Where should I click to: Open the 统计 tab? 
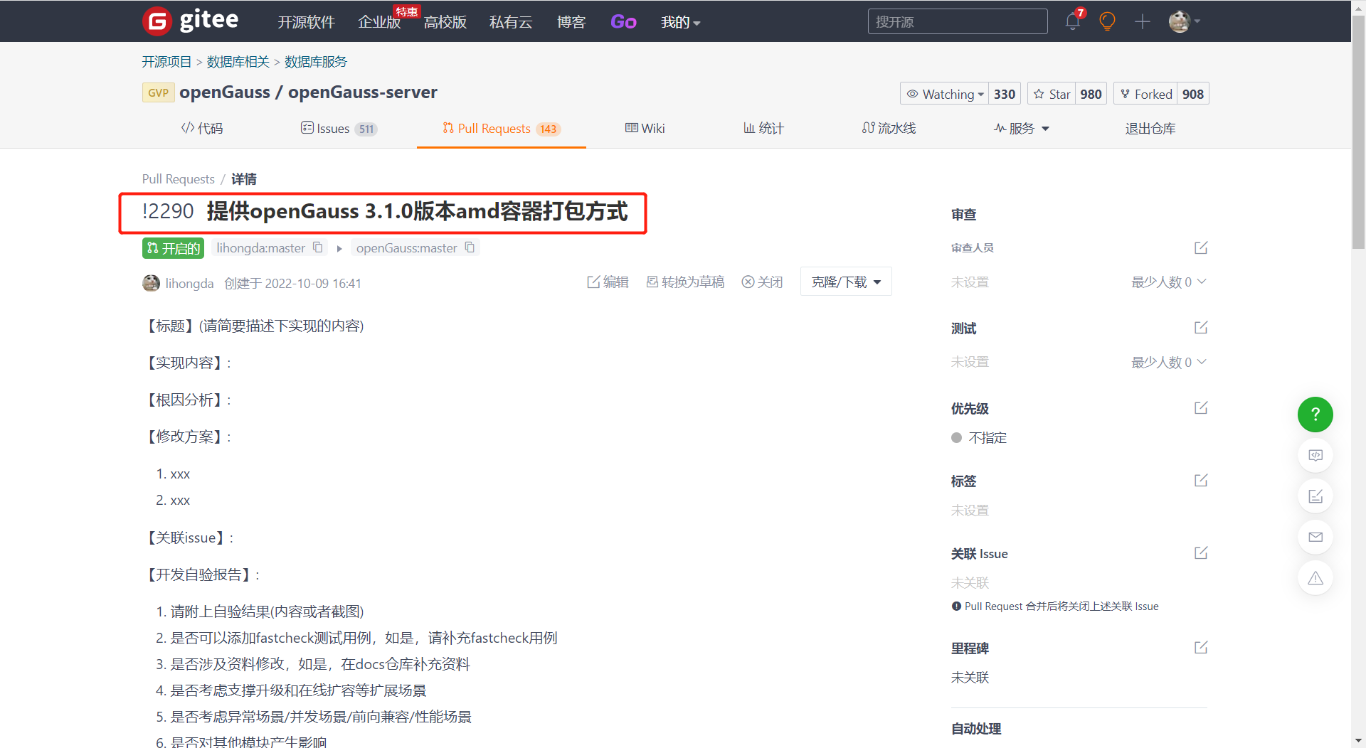coord(763,129)
